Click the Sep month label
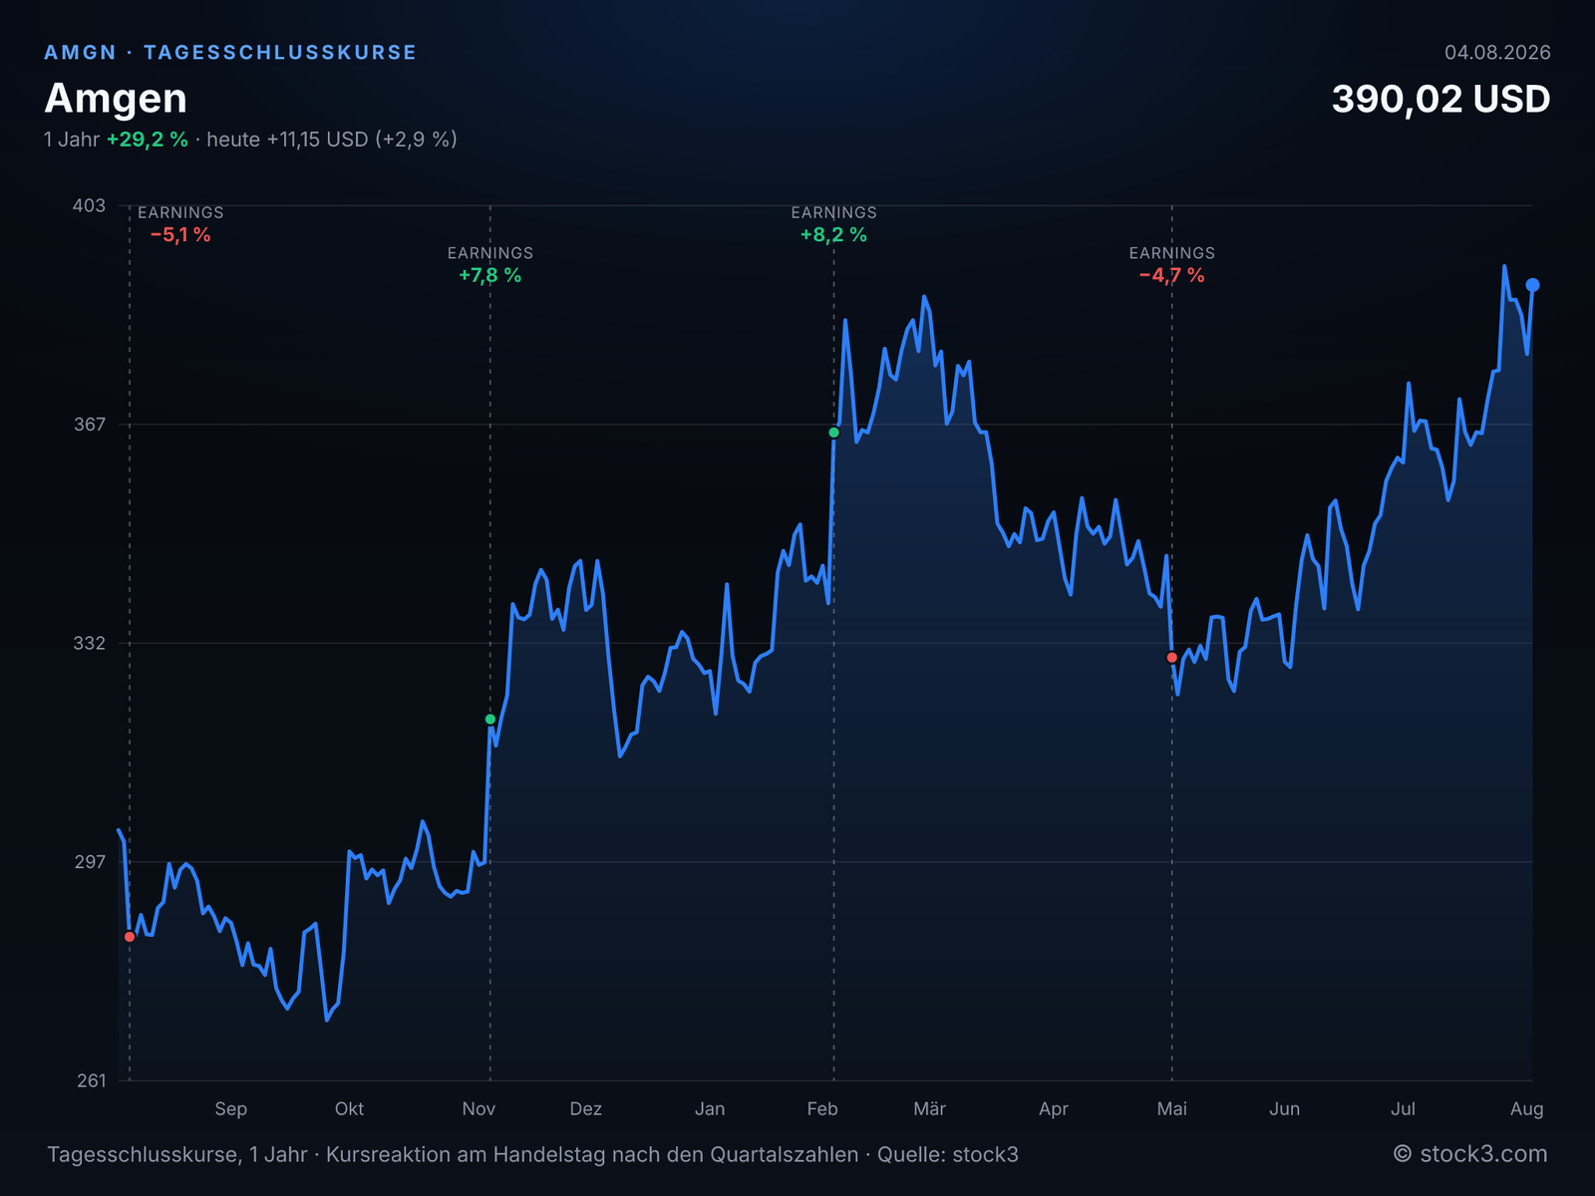 (x=231, y=1109)
